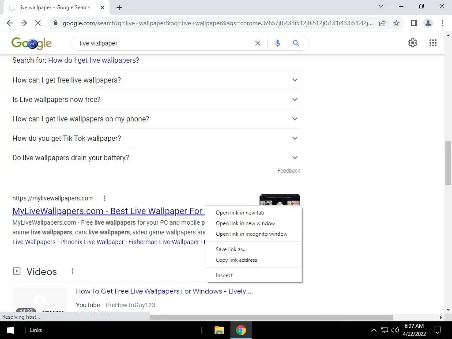Open File Explorer from taskbar
The image size is (452, 339).
click(219, 330)
